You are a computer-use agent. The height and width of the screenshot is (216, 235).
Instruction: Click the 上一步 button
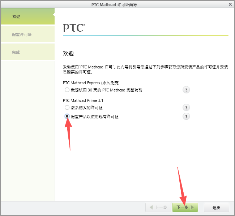158,207
